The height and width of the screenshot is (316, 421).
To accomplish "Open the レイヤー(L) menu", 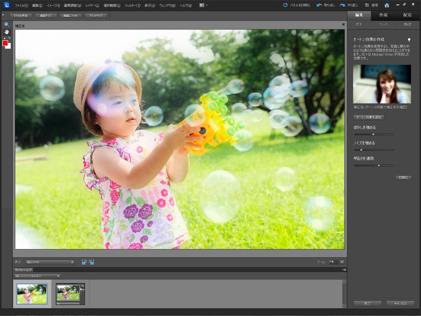I will 92,5.
